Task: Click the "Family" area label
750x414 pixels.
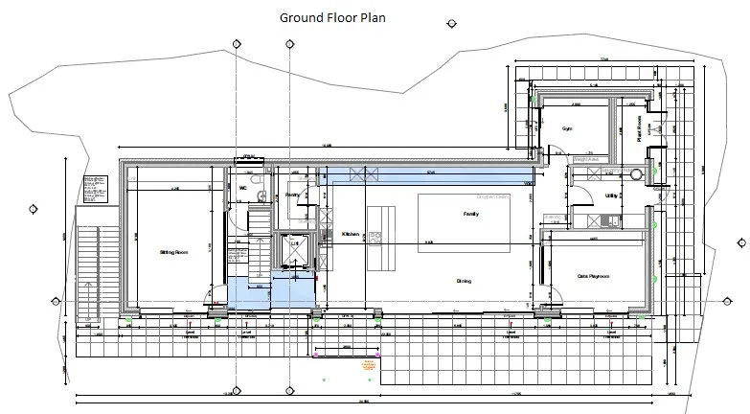Action: (471, 214)
